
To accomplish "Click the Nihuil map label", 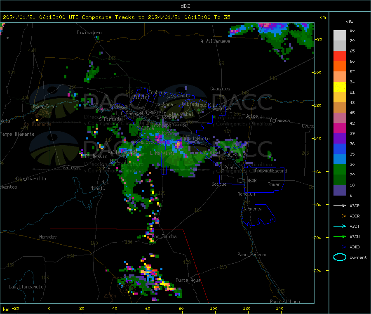I will (97, 188).
